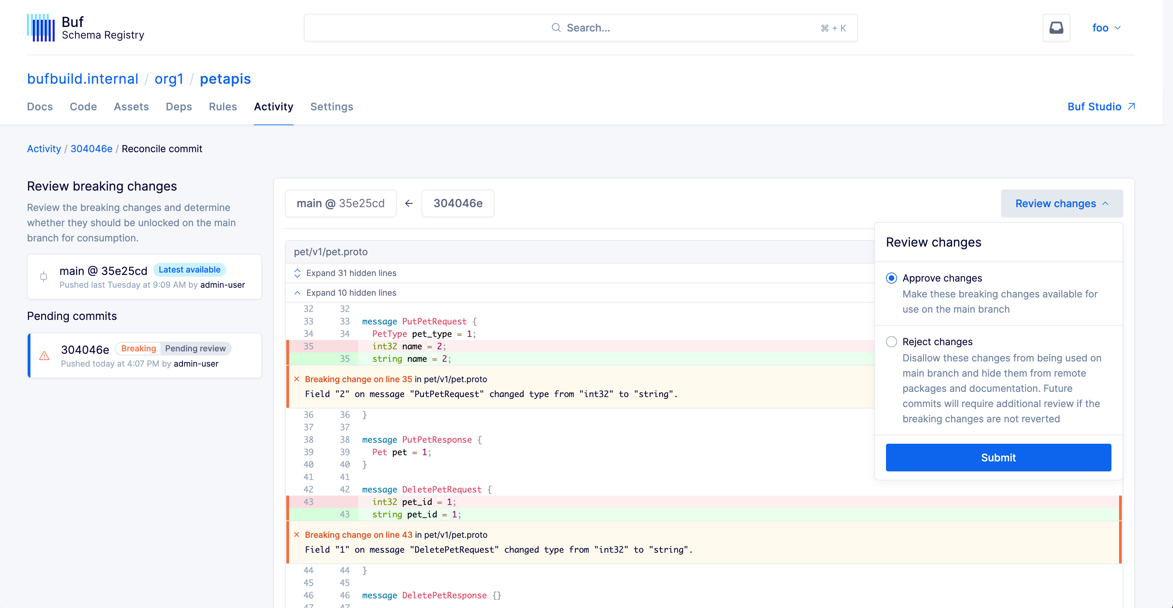Click the 'message DeletePetResponse {}' code line

tap(432, 595)
